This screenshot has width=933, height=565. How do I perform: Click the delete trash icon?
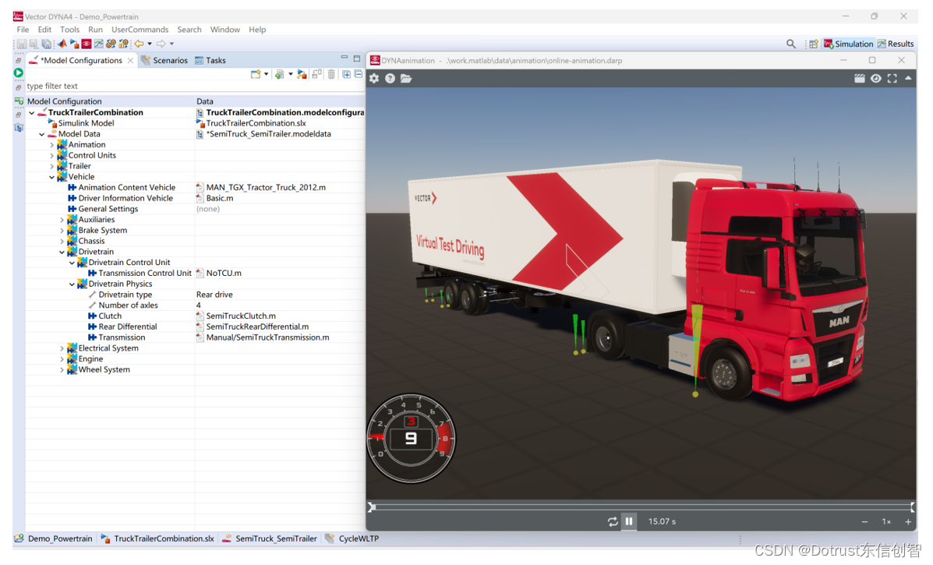click(x=331, y=74)
